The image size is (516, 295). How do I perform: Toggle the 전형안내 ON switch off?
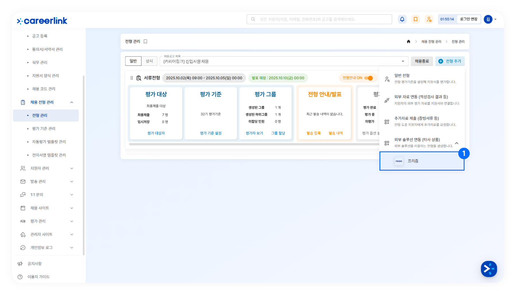(369, 78)
